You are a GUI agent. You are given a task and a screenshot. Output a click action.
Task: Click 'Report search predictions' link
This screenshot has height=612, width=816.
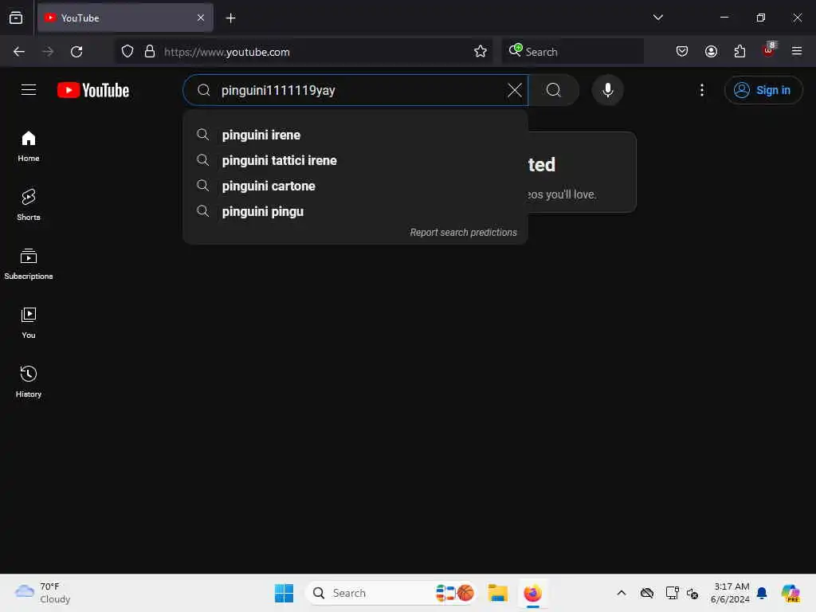[463, 233]
